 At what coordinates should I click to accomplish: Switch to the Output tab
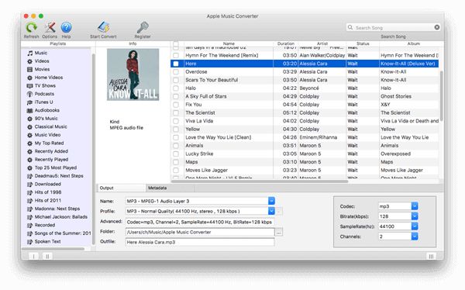click(122, 188)
